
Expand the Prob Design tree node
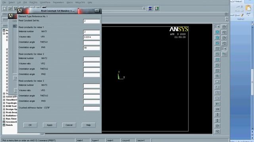pyautogui.click(x=4, y=112)
